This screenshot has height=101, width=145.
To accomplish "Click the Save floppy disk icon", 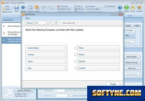I will (x=16, y=8).
